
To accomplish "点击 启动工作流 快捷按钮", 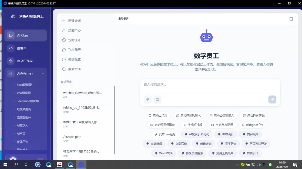I will pyautogui.click(x=158, y=115).
